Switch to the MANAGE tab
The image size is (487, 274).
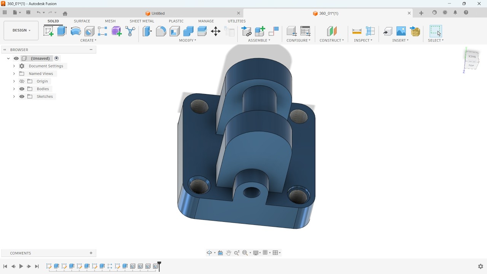point(206,21)
